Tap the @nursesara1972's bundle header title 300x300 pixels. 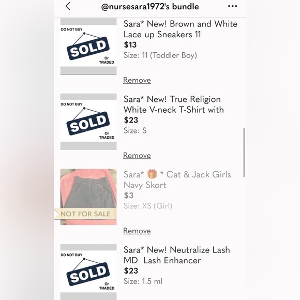pos(150,7)
